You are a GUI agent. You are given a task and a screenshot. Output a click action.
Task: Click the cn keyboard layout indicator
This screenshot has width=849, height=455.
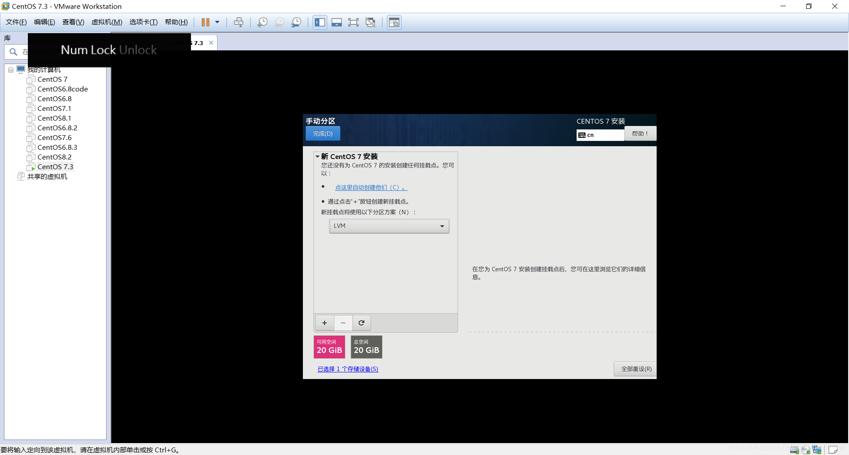pyautogui.click(x=600, y=135)
